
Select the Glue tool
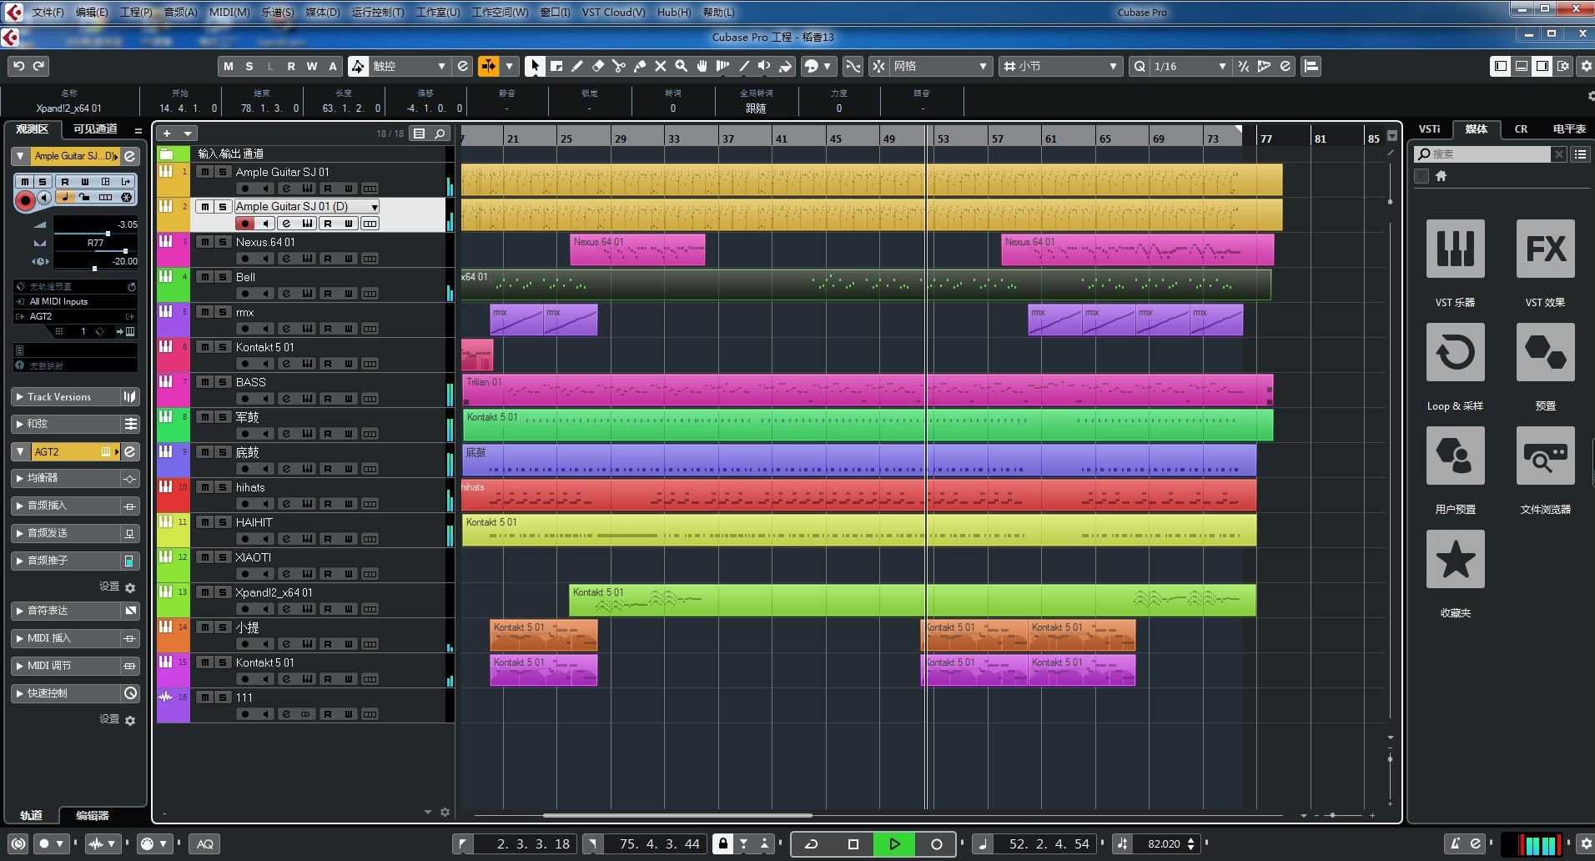[640, 66]
